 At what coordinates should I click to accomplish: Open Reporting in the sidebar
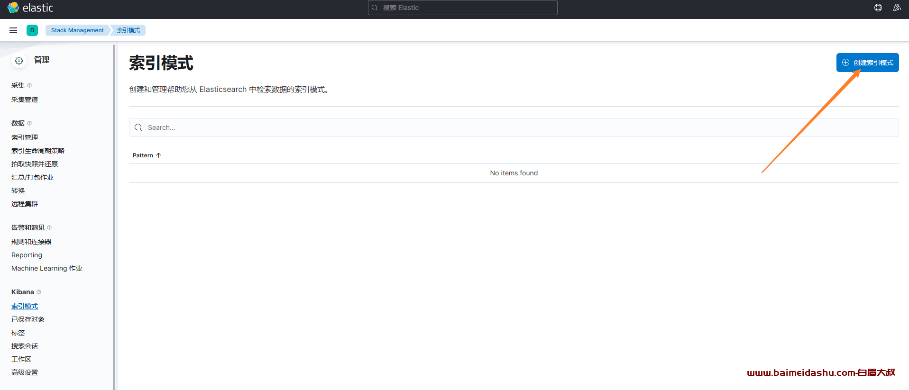(x=27, y=255)
